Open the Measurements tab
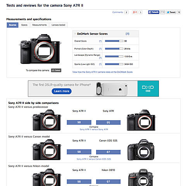This screenshot has width=186, height=186. tap(40, 25)
